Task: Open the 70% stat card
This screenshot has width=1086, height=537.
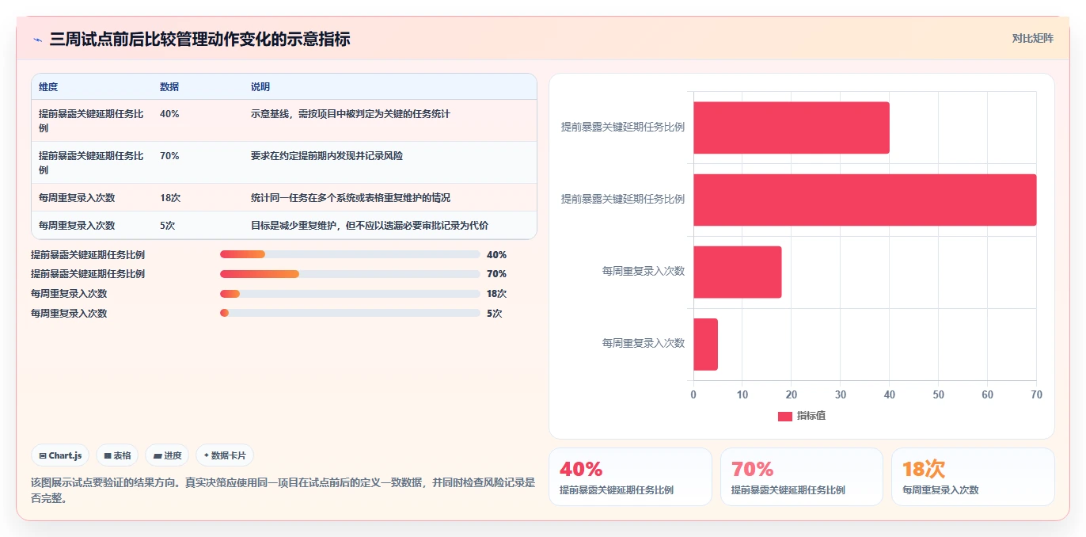Action: [x=802, y=477]
